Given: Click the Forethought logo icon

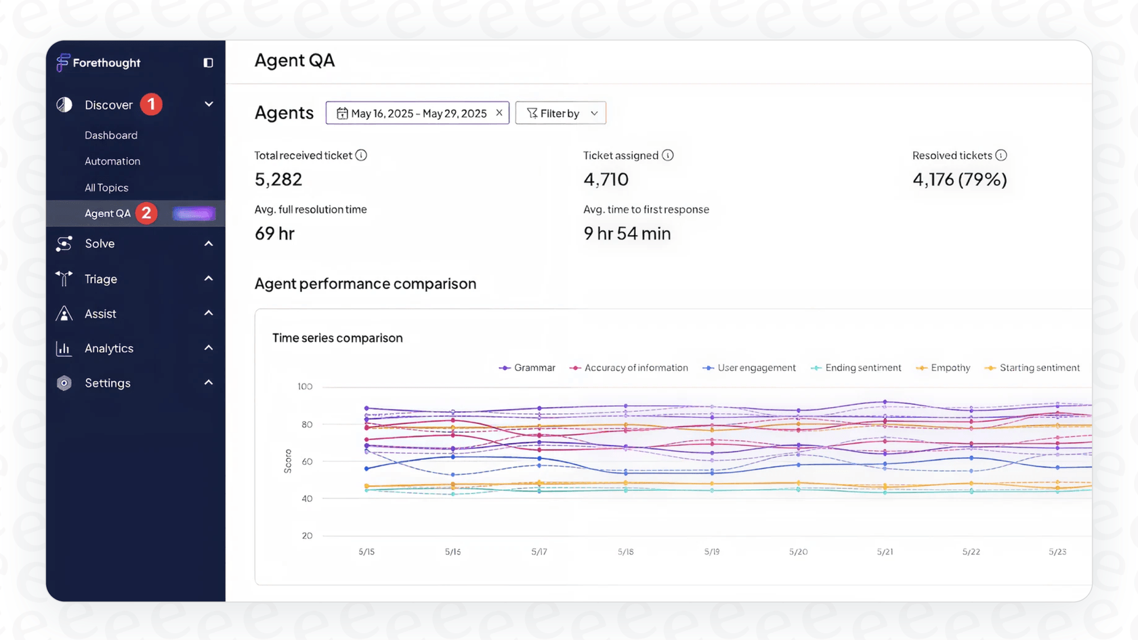Looking at the screenshot, I should tap(63, 62).
